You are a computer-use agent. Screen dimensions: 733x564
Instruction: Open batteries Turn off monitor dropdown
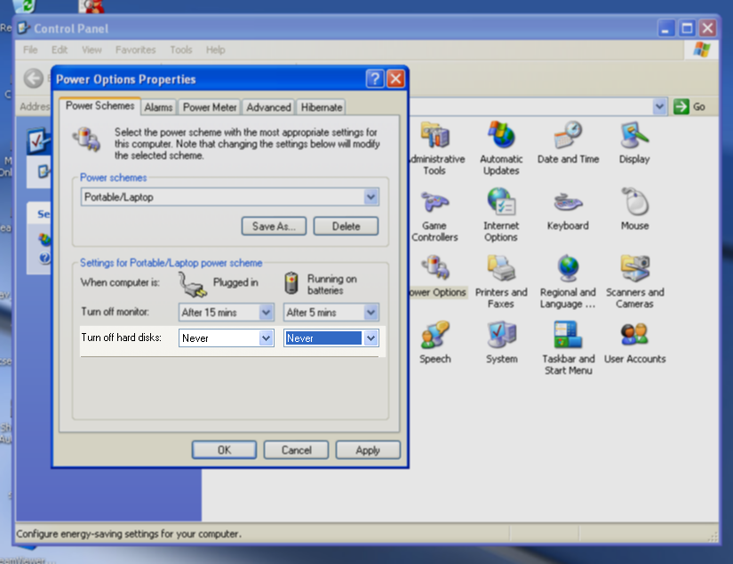point(370,312)
